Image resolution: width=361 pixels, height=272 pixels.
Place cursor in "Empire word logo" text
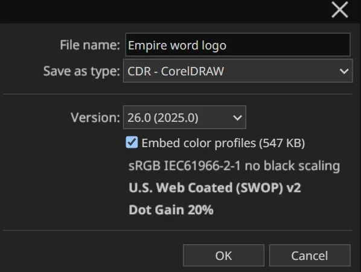coord(177,45)
